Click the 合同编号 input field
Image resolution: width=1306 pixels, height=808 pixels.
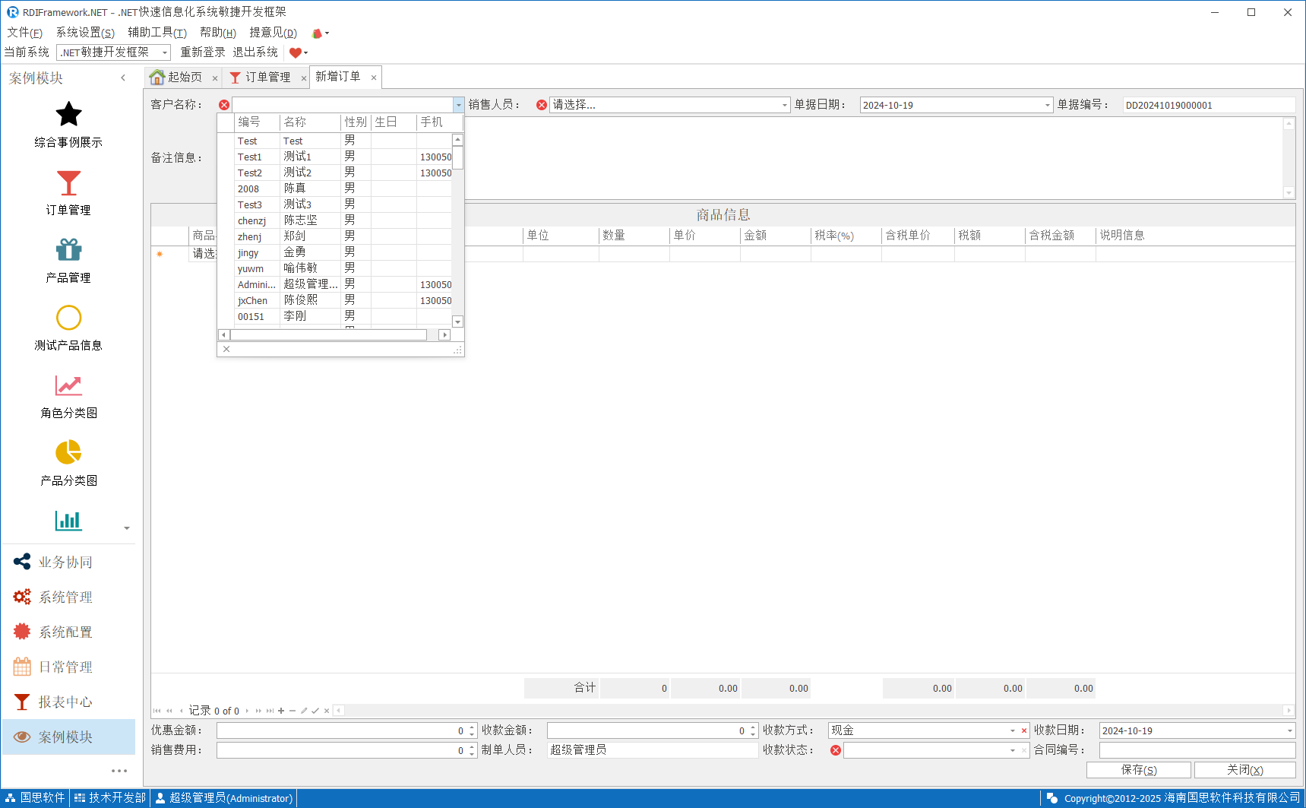coord(1196,750)
